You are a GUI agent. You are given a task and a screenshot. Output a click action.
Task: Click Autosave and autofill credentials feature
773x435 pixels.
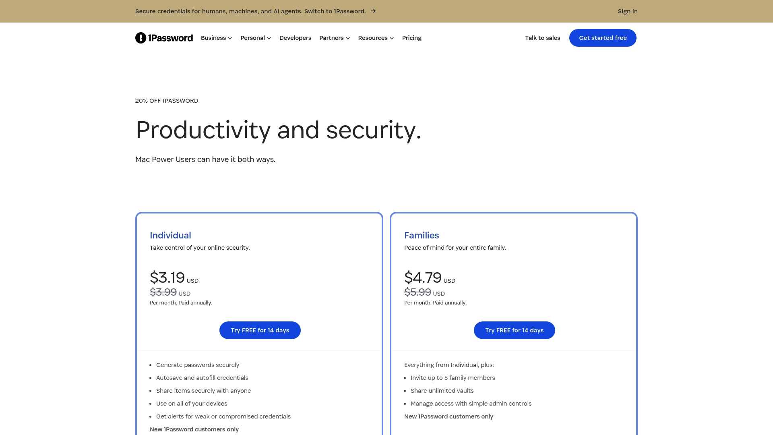coord(202,378)
